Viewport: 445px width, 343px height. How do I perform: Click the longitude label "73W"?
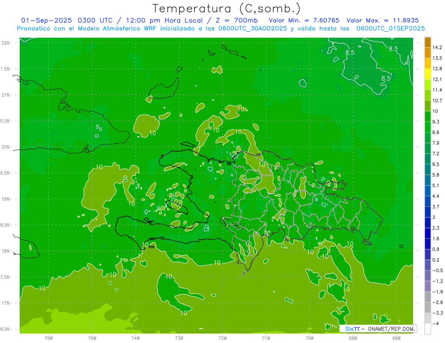point(179,338)
